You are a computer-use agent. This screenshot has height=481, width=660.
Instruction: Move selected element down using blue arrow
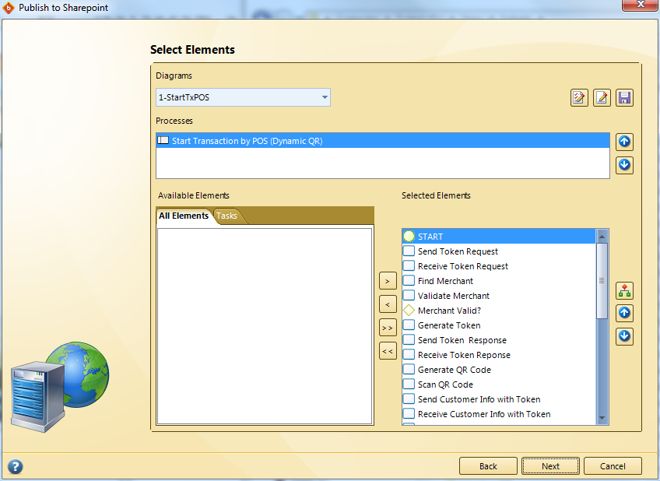click(624, 336)
